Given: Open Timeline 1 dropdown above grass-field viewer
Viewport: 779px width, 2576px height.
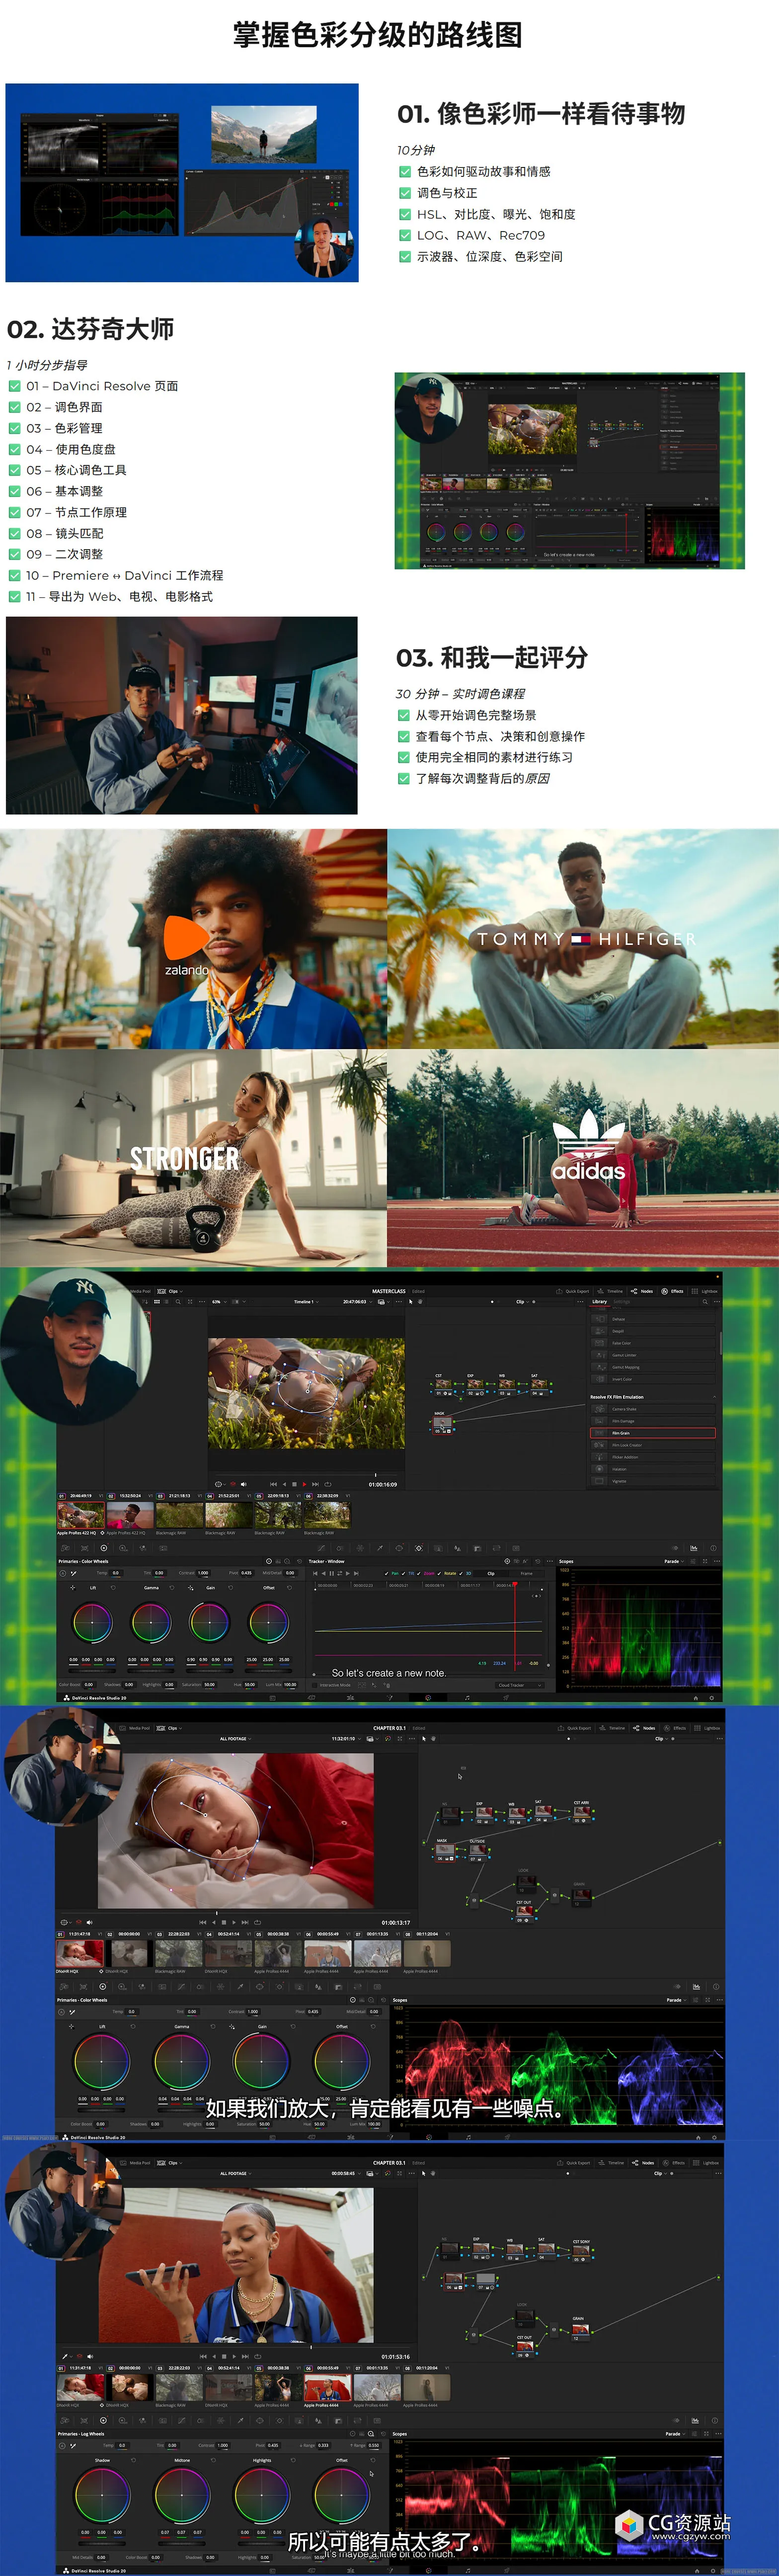Looking at the screenshot, I should tap(305, 1302).
